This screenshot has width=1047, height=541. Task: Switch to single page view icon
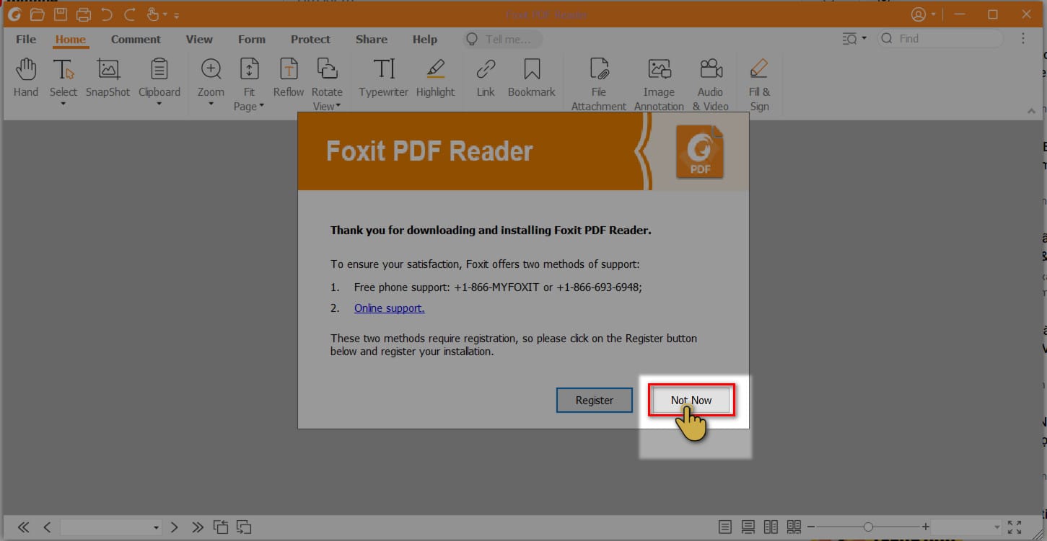726,527
